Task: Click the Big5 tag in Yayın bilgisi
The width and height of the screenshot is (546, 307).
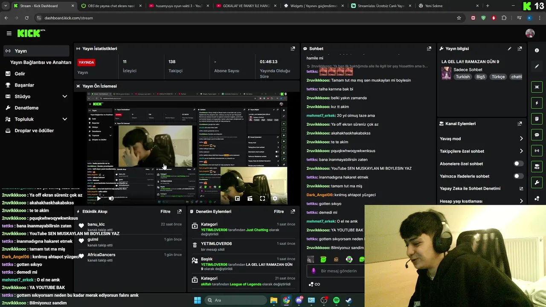Action: point(481,77)
